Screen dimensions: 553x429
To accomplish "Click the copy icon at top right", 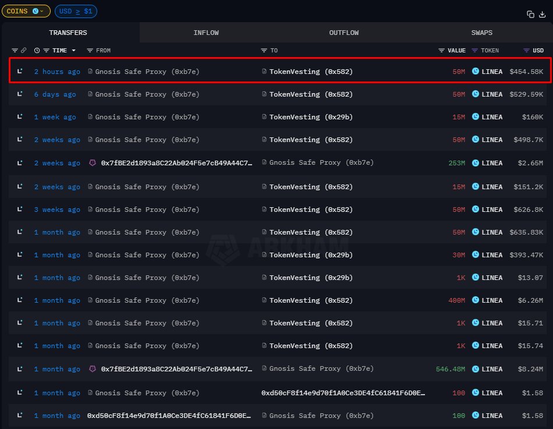I will [530, 14].
